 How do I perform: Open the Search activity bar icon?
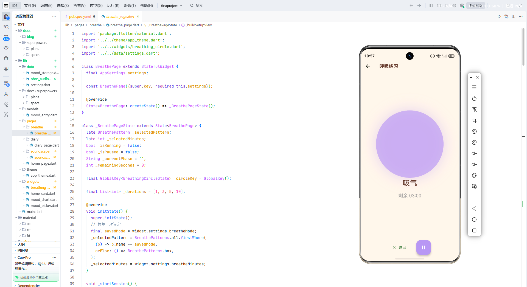point(6,27)
